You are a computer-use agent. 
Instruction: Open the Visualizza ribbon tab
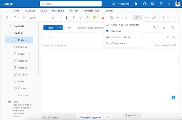coord(30,11)
